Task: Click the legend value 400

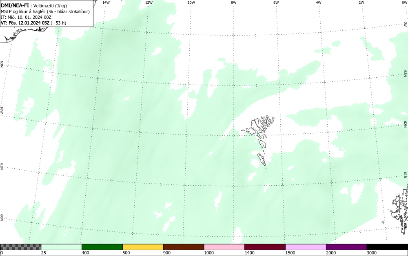Action: point(85,253)
